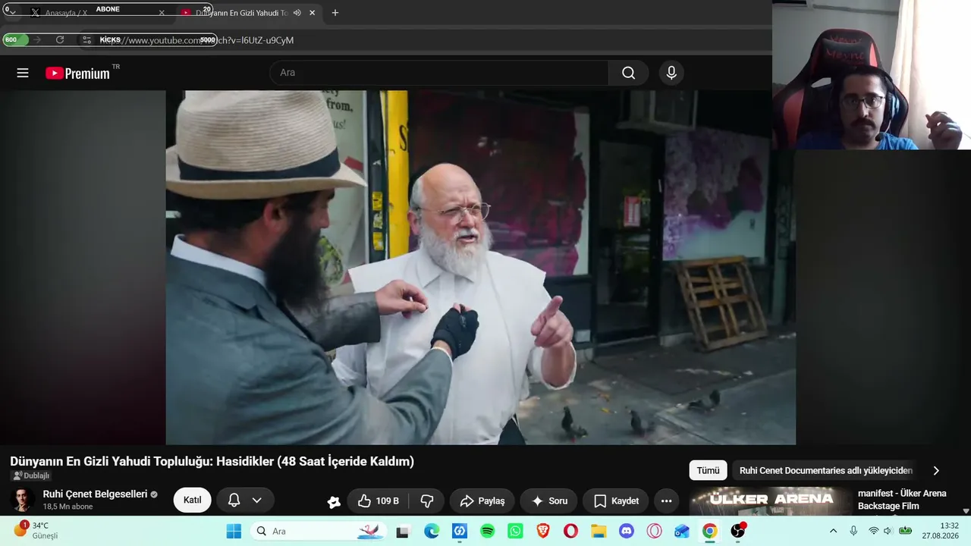971x546 pixels.
Task: Show next filter chips with right arrow
Action: (936, 470)
